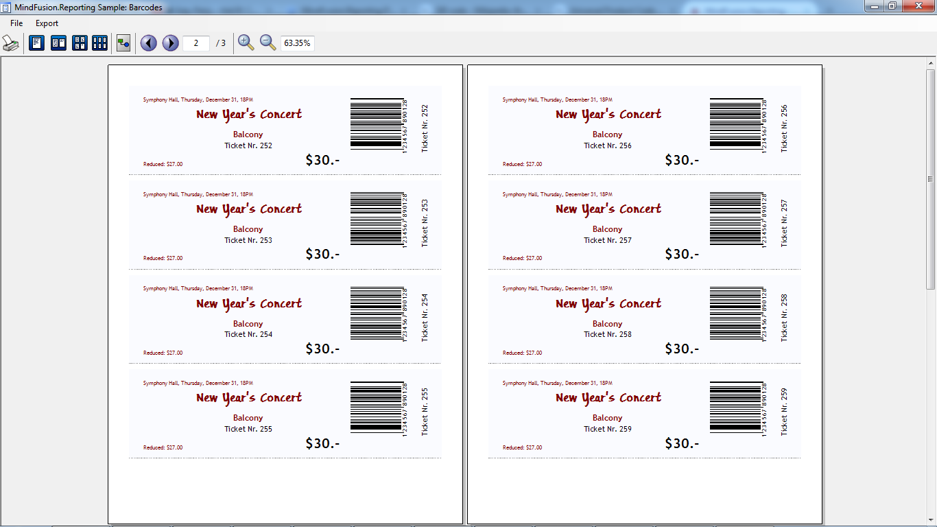937x527 pixels.
Task: Minimize the MindFusion.Reporting window
Action: pos(873,6)
